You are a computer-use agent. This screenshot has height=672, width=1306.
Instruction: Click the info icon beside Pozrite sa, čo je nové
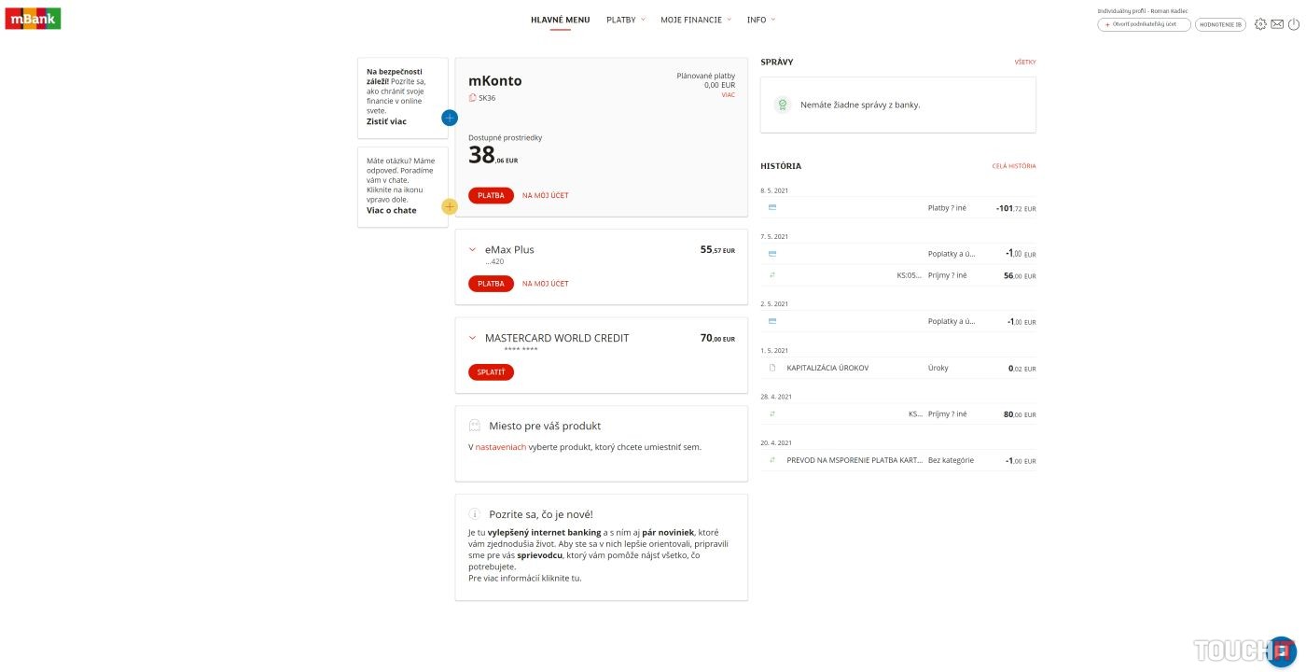pos(474,514)
